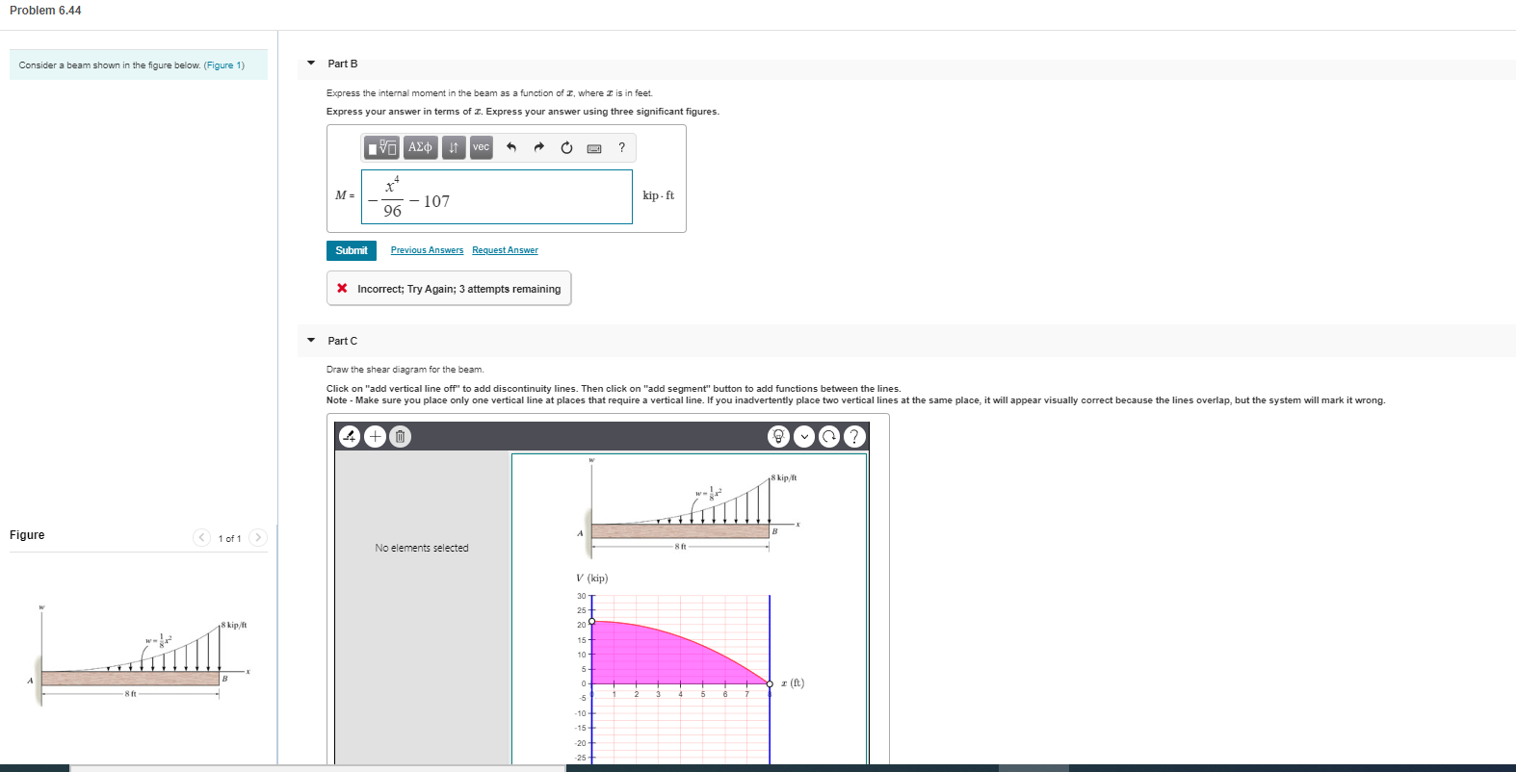Screen dimensions: 1516x772
Task: Go to the previous figure
Action: coord(201,538)
